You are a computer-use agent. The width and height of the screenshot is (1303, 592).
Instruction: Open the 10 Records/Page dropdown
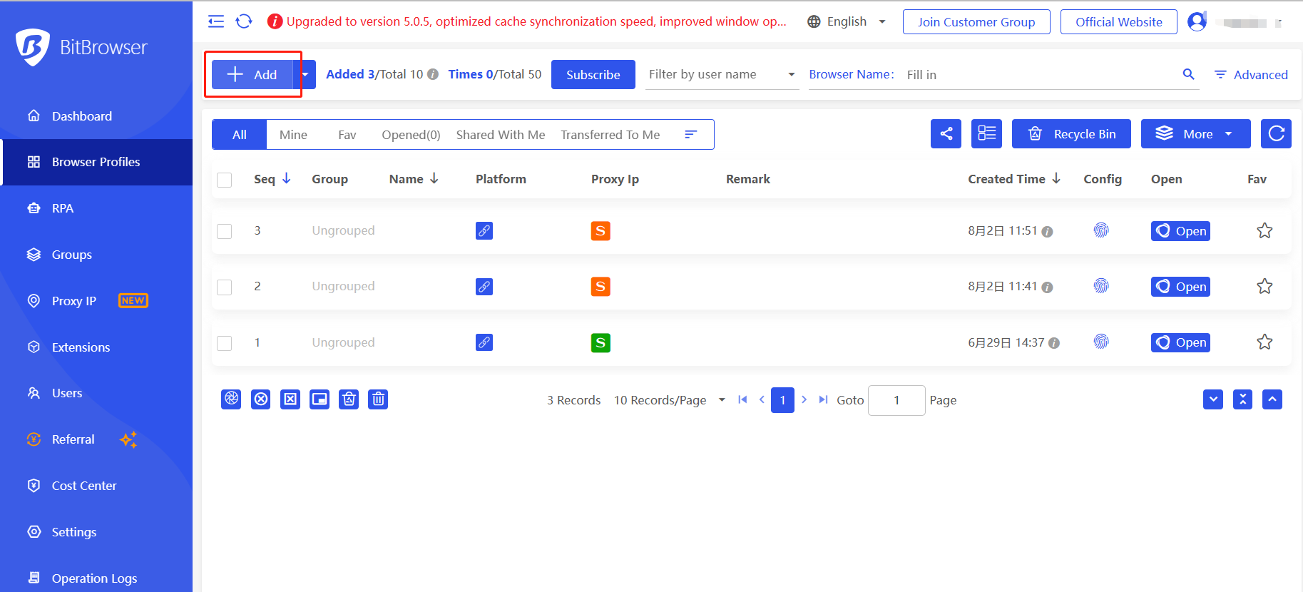point(670,400)
